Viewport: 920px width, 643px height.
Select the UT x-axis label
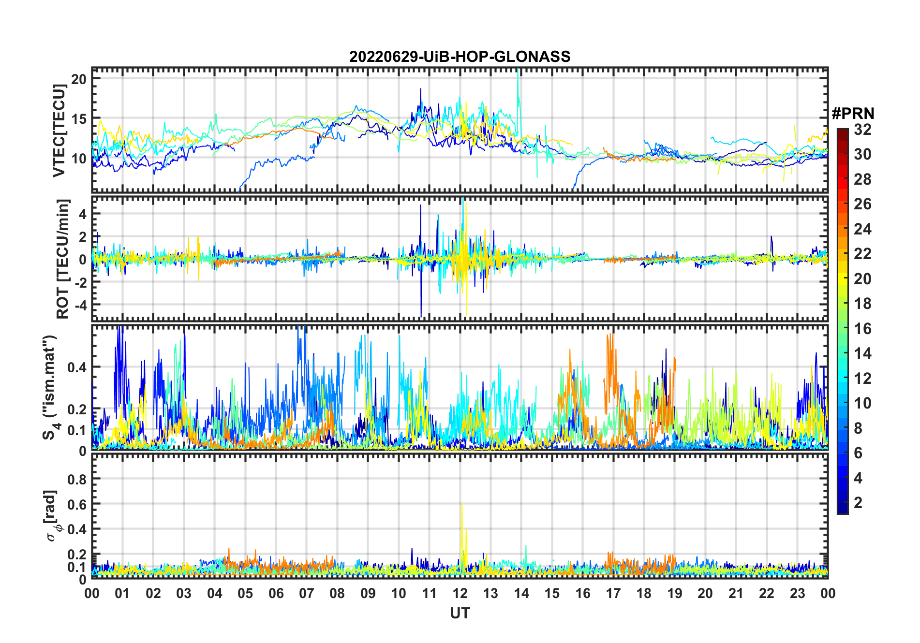click(x=460, y=614)
